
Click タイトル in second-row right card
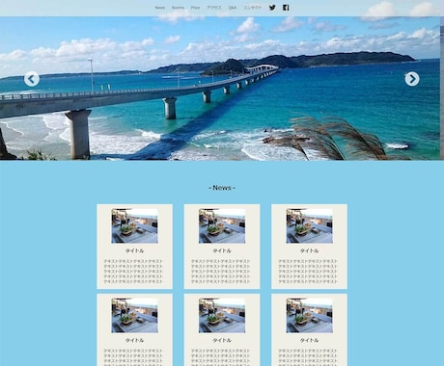(x=309, y=340)
